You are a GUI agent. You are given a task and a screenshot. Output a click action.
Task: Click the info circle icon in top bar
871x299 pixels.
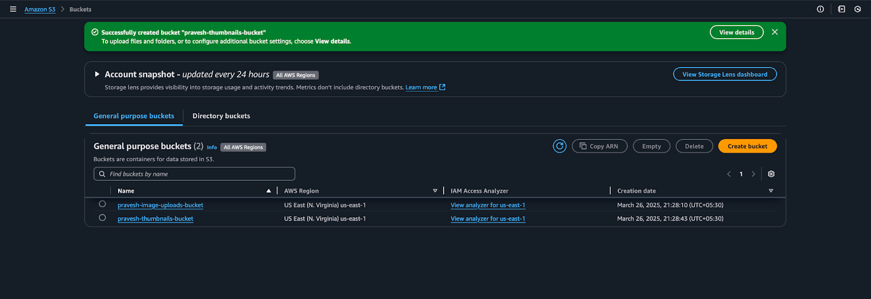coord(820,9)
